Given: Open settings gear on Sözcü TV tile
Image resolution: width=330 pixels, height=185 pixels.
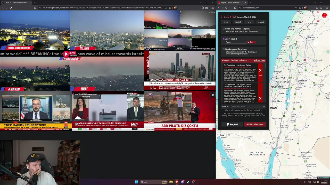Looking at the screenshot, I should (213, 95).
